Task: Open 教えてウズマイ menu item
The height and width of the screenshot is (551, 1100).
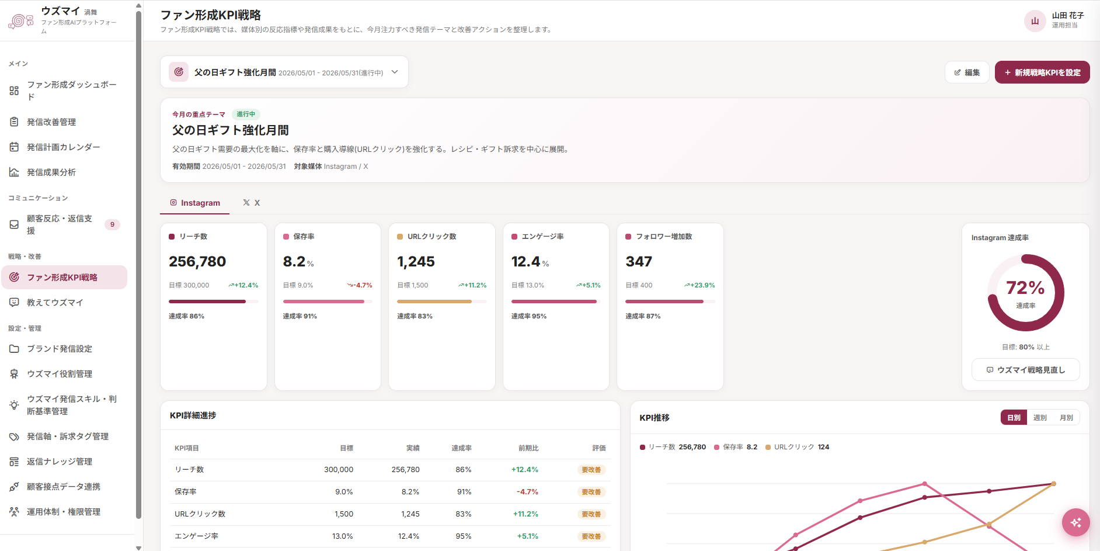Action: tap(64, 302)
